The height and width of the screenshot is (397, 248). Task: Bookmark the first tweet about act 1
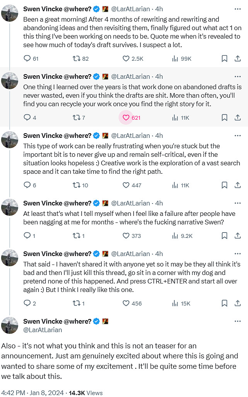[x=224, y=59]
